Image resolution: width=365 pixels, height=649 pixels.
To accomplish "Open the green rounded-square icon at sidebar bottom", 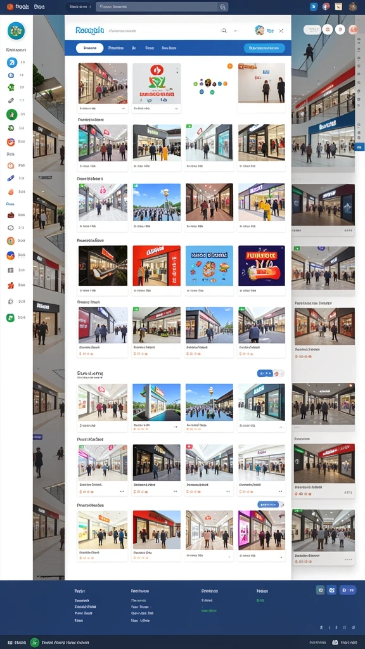I will [10, 318].
